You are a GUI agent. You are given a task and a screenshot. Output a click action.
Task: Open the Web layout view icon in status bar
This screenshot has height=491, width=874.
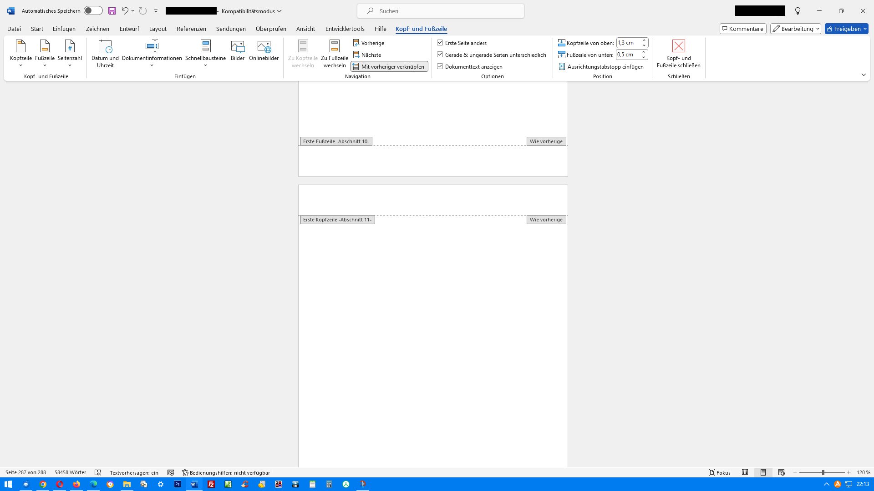tap(781, 472)
